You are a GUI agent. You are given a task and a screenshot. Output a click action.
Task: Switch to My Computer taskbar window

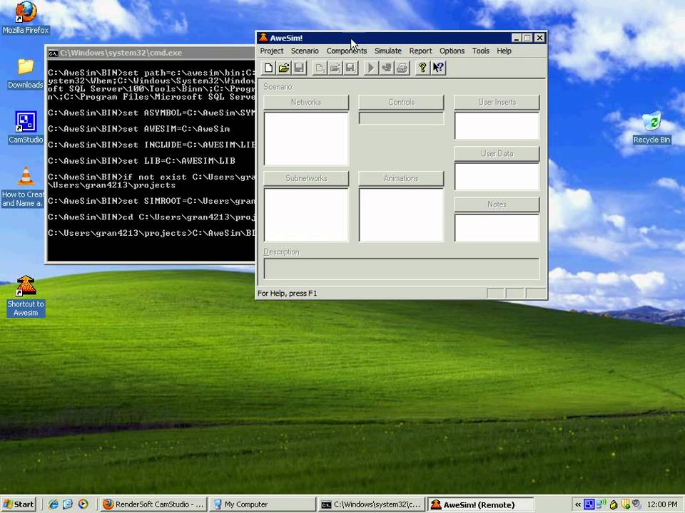tap(262, 504)
